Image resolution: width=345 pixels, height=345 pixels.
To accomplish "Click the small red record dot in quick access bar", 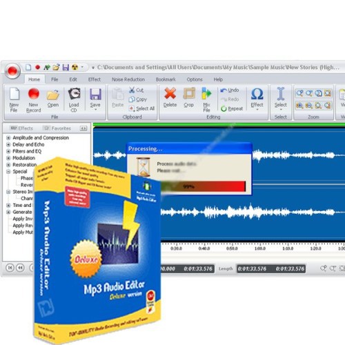I will [x=38, y=67].
